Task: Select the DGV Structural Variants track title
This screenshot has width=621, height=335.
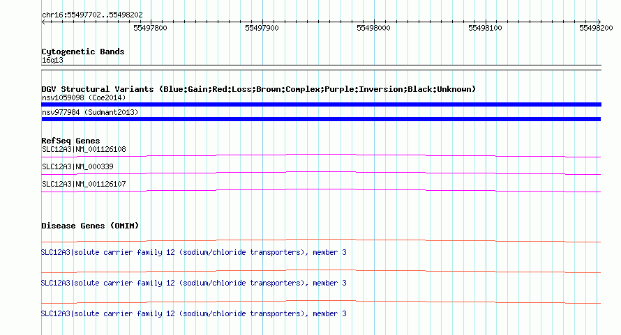Action: coord(259,89)
